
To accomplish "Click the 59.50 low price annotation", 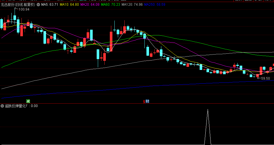I will [265, 78].
